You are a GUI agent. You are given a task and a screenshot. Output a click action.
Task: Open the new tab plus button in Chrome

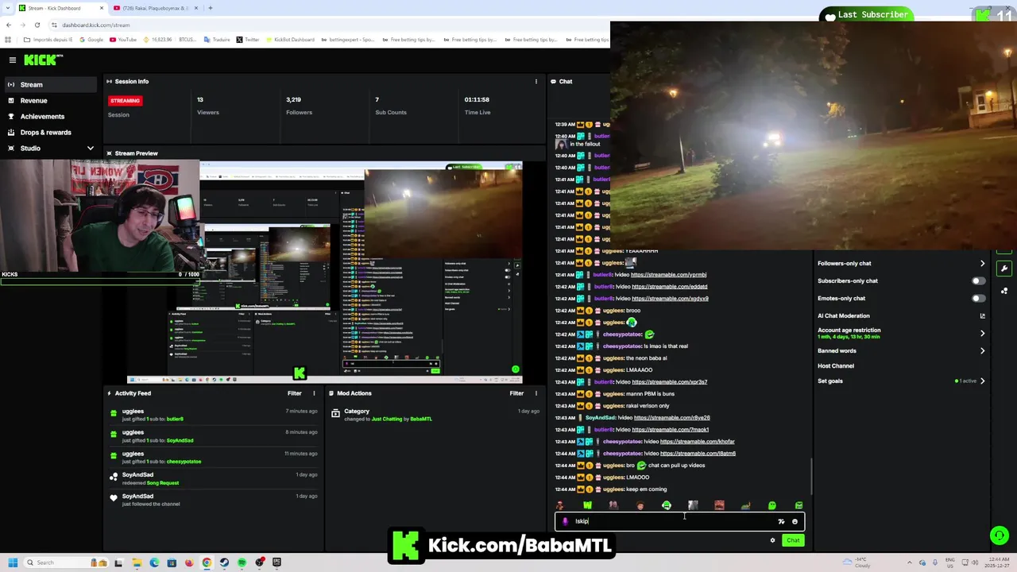coord(211,8)
